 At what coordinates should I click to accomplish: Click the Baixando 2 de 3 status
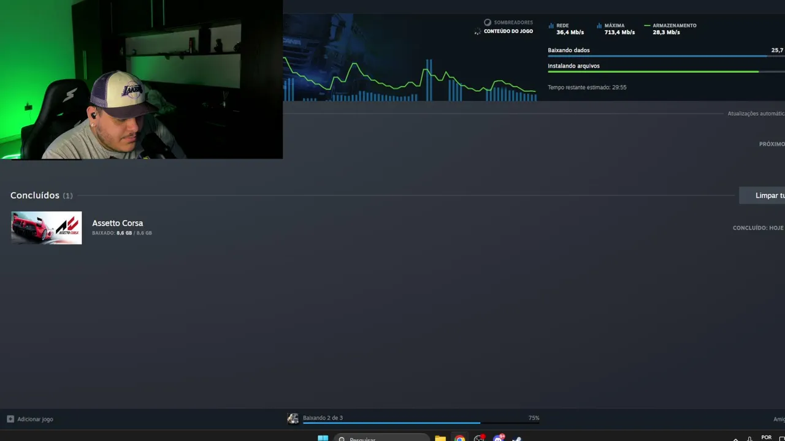[x=323, y=418]
